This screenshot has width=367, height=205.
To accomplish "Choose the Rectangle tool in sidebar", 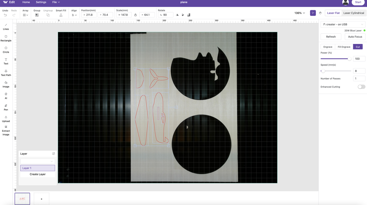I will (6, 38).
